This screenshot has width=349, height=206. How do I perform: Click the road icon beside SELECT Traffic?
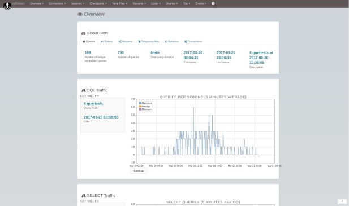point(84,196)
